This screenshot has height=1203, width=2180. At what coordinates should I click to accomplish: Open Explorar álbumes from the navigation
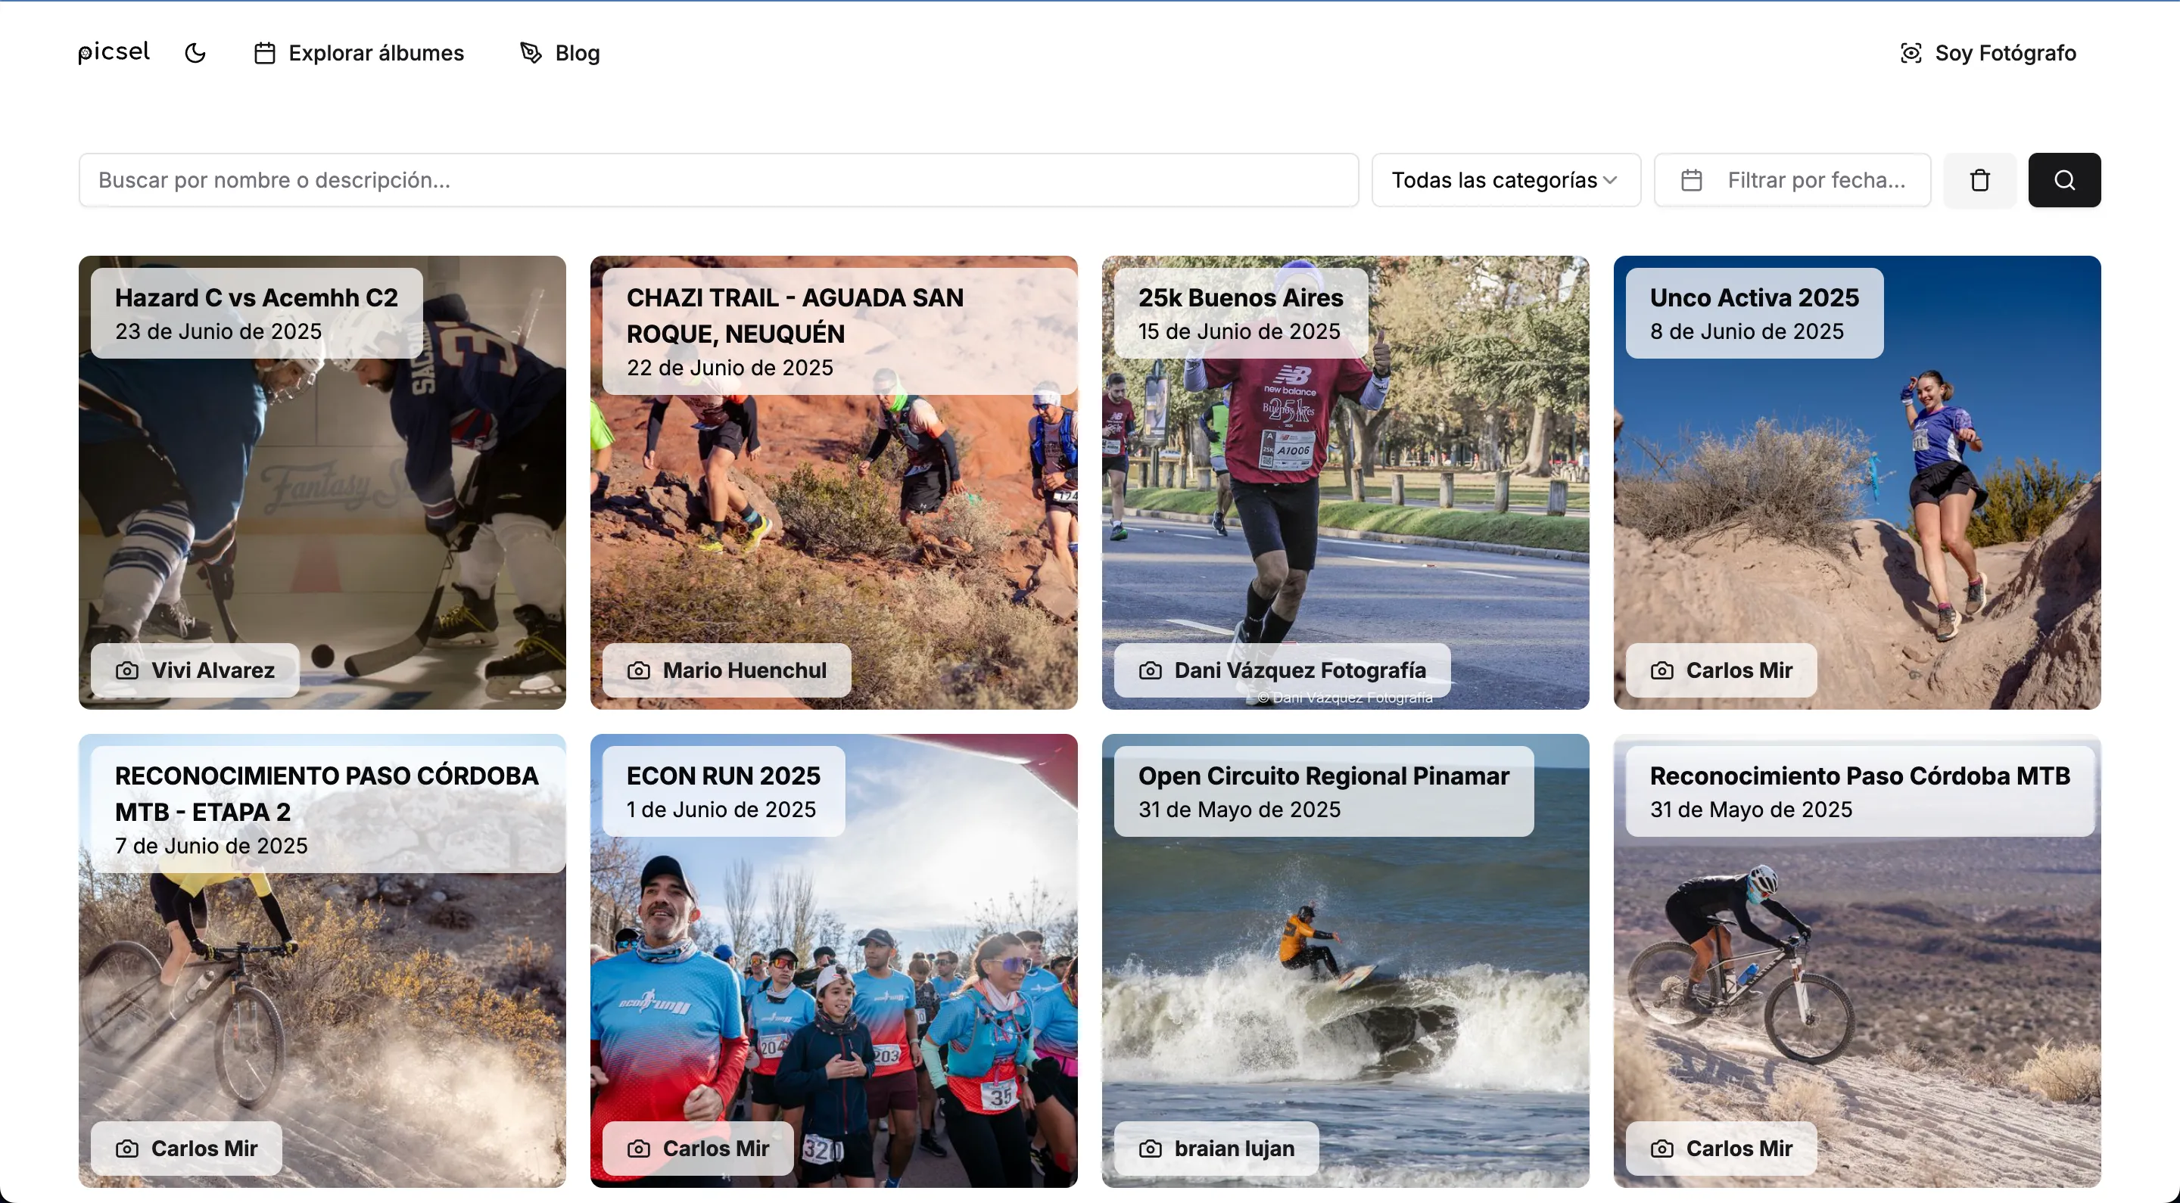377,52
